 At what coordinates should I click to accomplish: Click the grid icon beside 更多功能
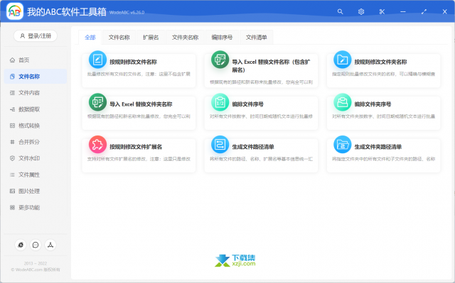click(12, 208)
